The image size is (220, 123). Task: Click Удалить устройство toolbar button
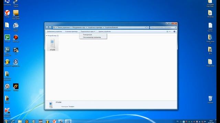pyautogui.click(x=104, y=31)
